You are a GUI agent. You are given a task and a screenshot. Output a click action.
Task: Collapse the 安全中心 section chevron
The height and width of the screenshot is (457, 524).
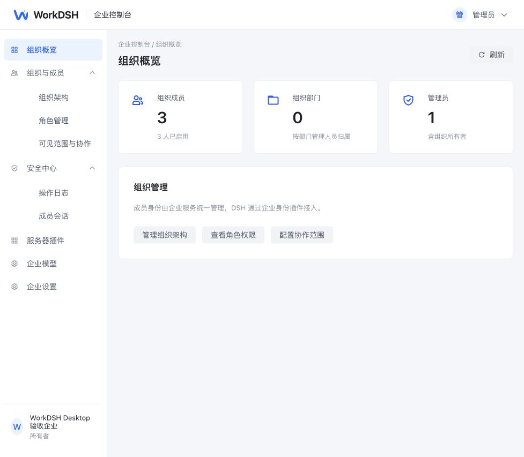point(92,168)
